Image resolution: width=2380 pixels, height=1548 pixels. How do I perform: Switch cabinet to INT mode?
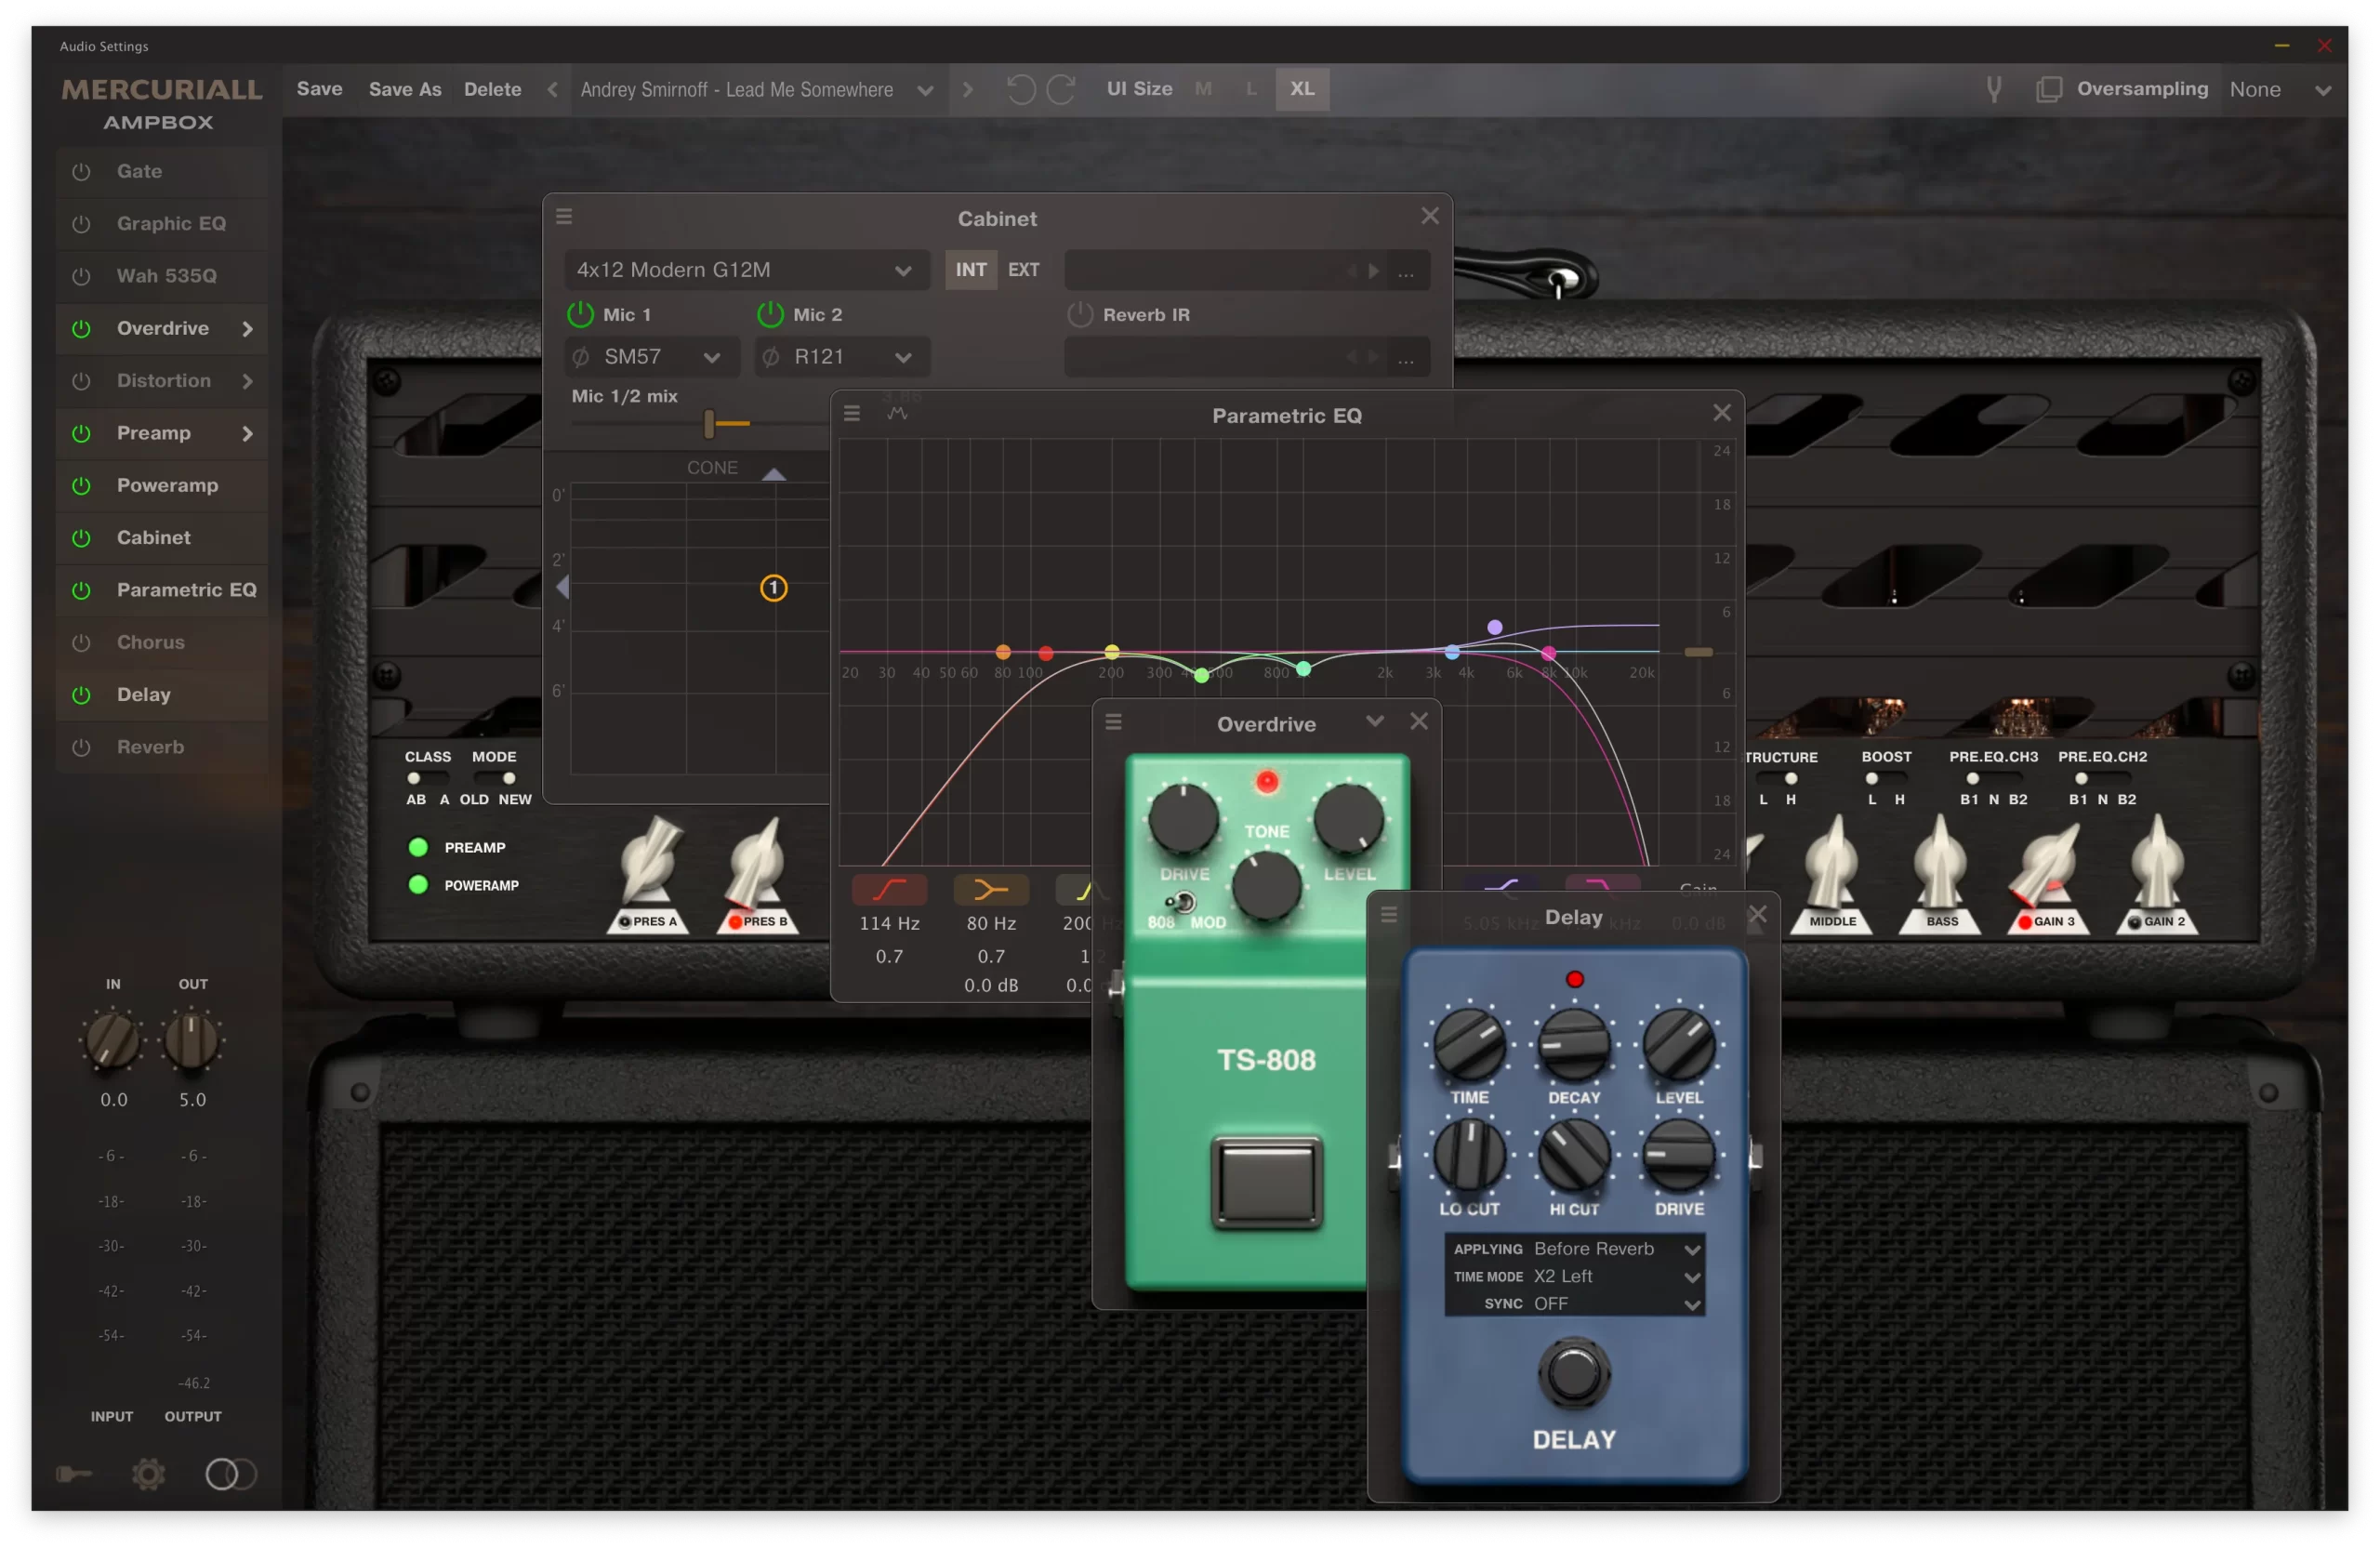click(971, 270)
